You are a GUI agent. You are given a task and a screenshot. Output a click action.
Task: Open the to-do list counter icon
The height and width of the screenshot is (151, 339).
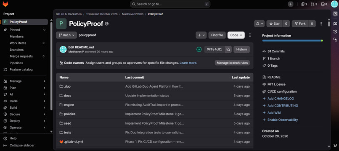[324, 4]
